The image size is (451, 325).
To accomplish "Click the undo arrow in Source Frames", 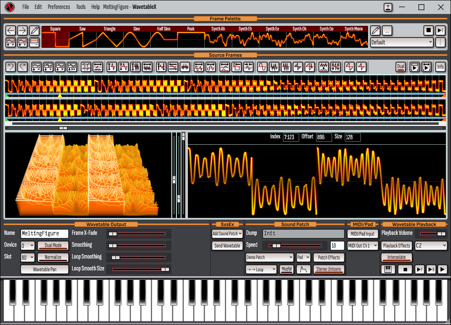I will coord(11,67).
